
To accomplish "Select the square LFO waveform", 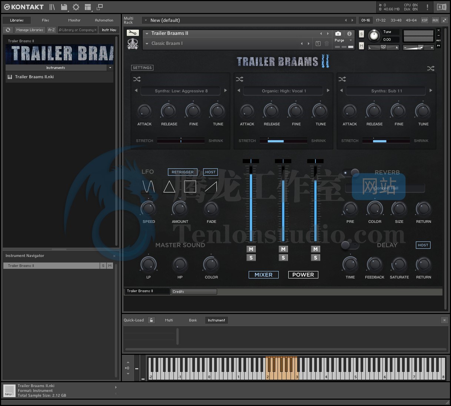I will (190, 186).
